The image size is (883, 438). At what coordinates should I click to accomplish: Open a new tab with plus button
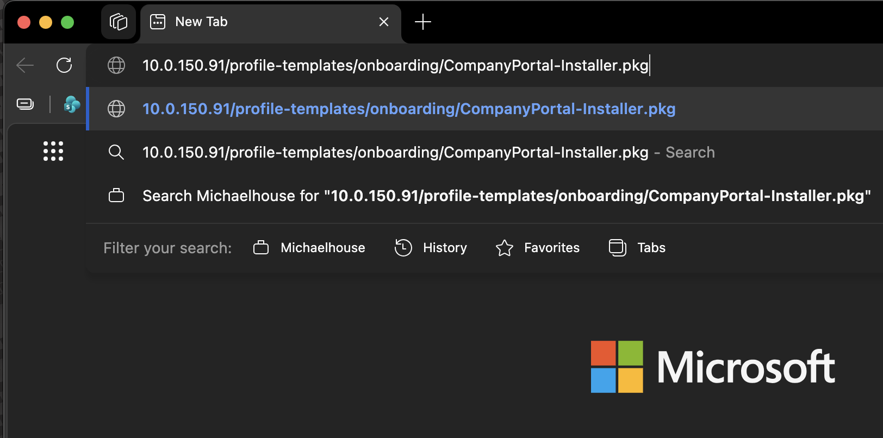coord(422,22)
